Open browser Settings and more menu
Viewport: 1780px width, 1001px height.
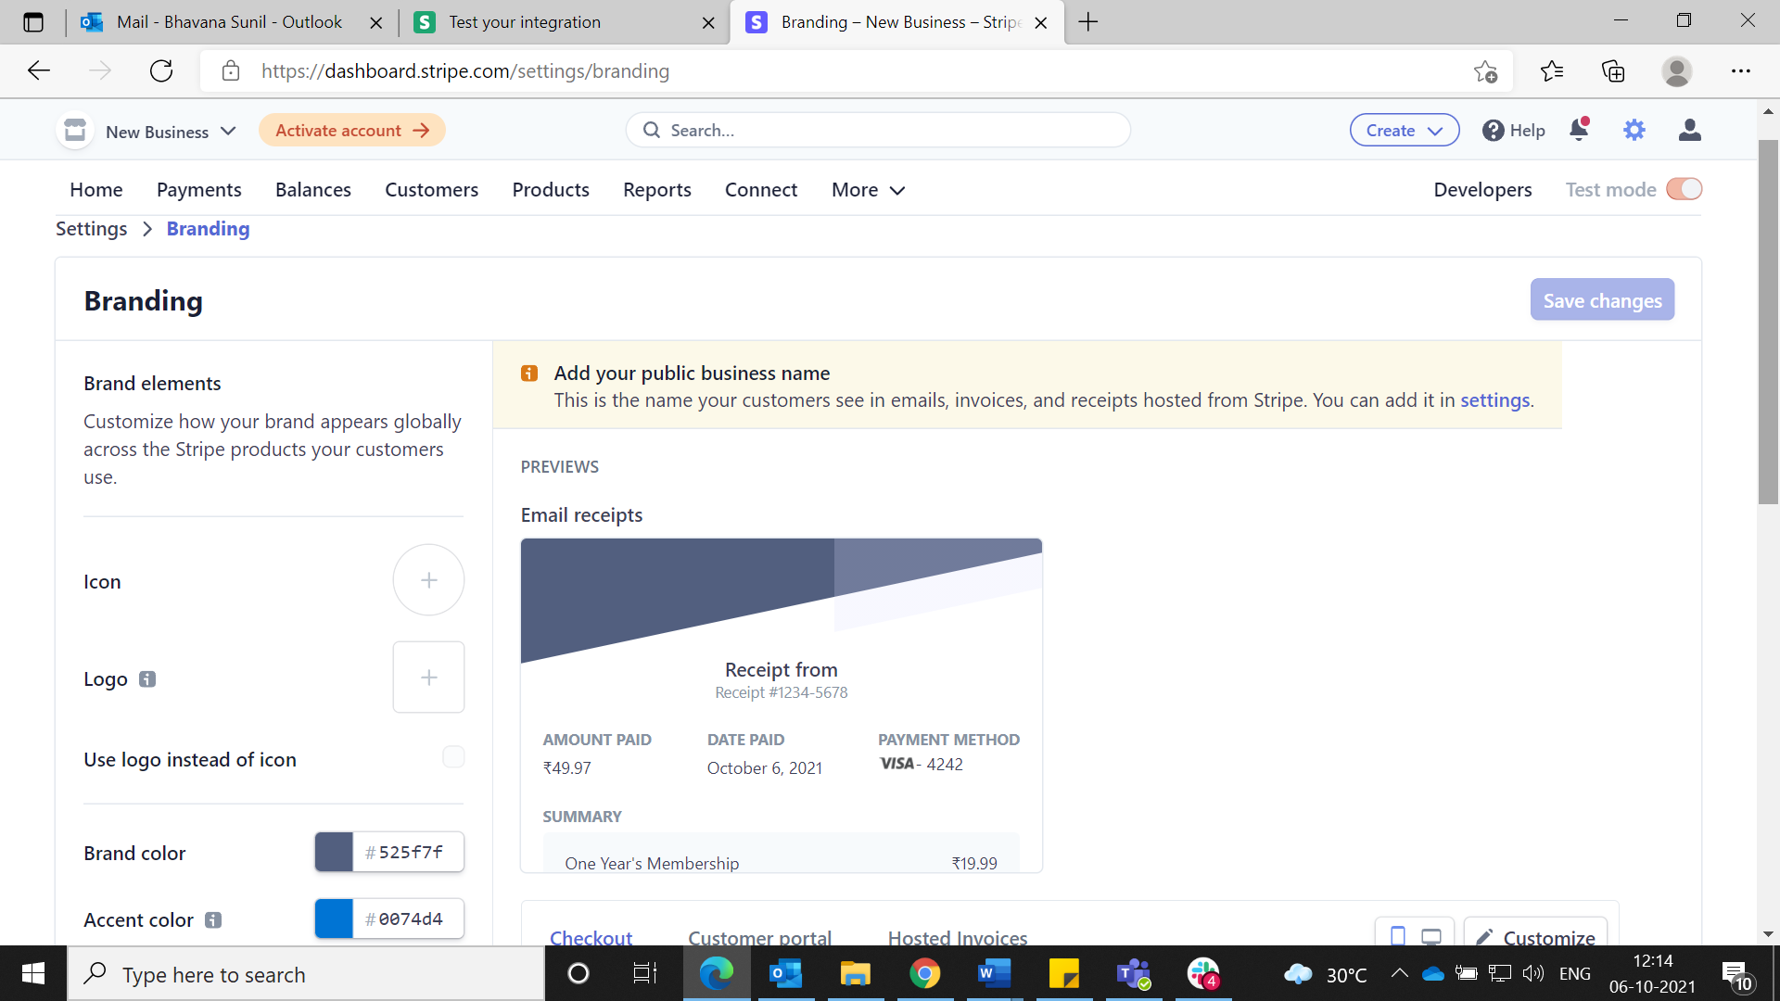point(1741,71)
